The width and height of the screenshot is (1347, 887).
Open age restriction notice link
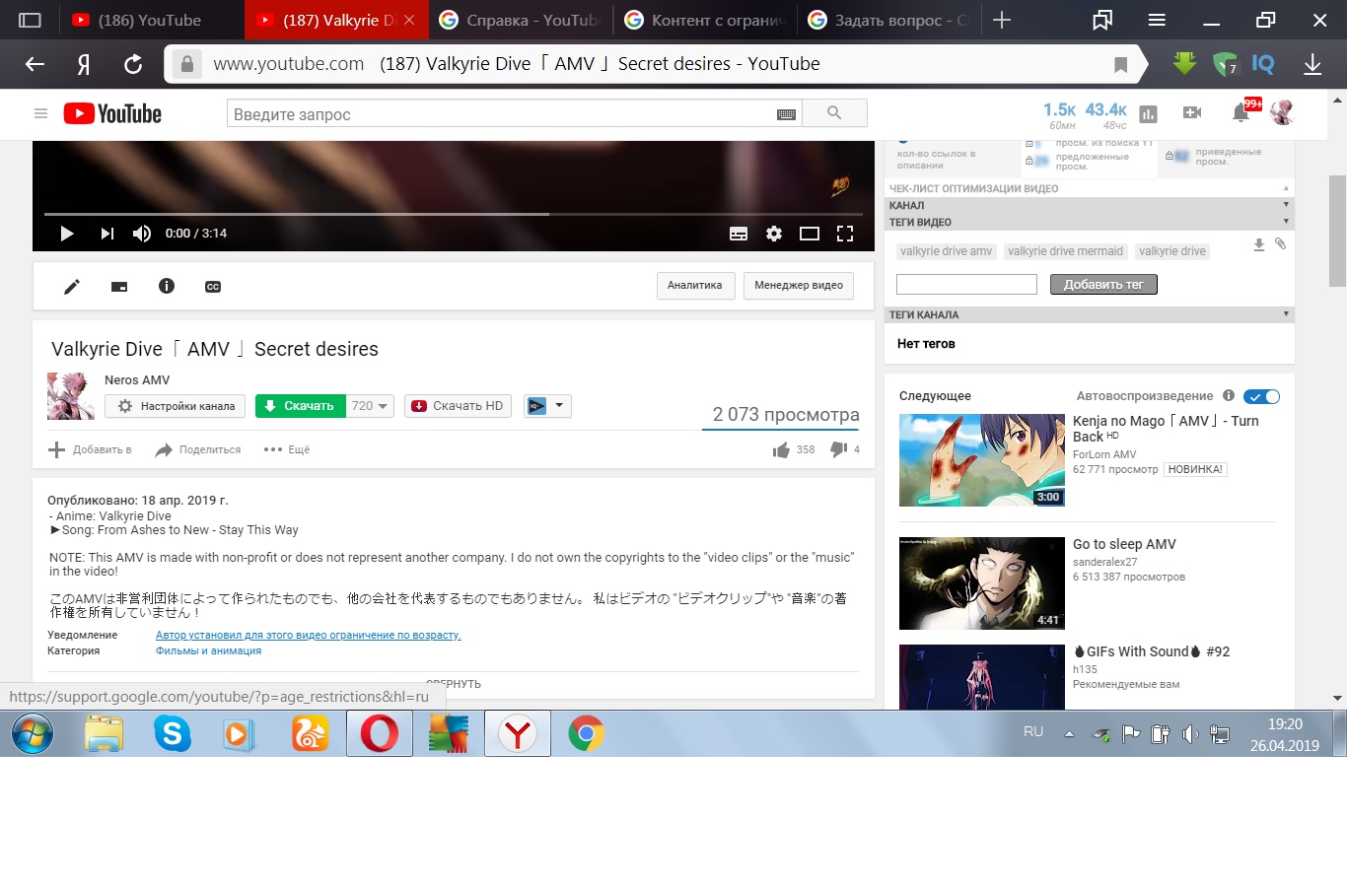309,636
